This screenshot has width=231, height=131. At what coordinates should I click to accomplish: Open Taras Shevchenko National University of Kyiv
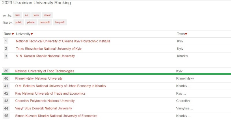pyautogui.click(x=49, y=49)
